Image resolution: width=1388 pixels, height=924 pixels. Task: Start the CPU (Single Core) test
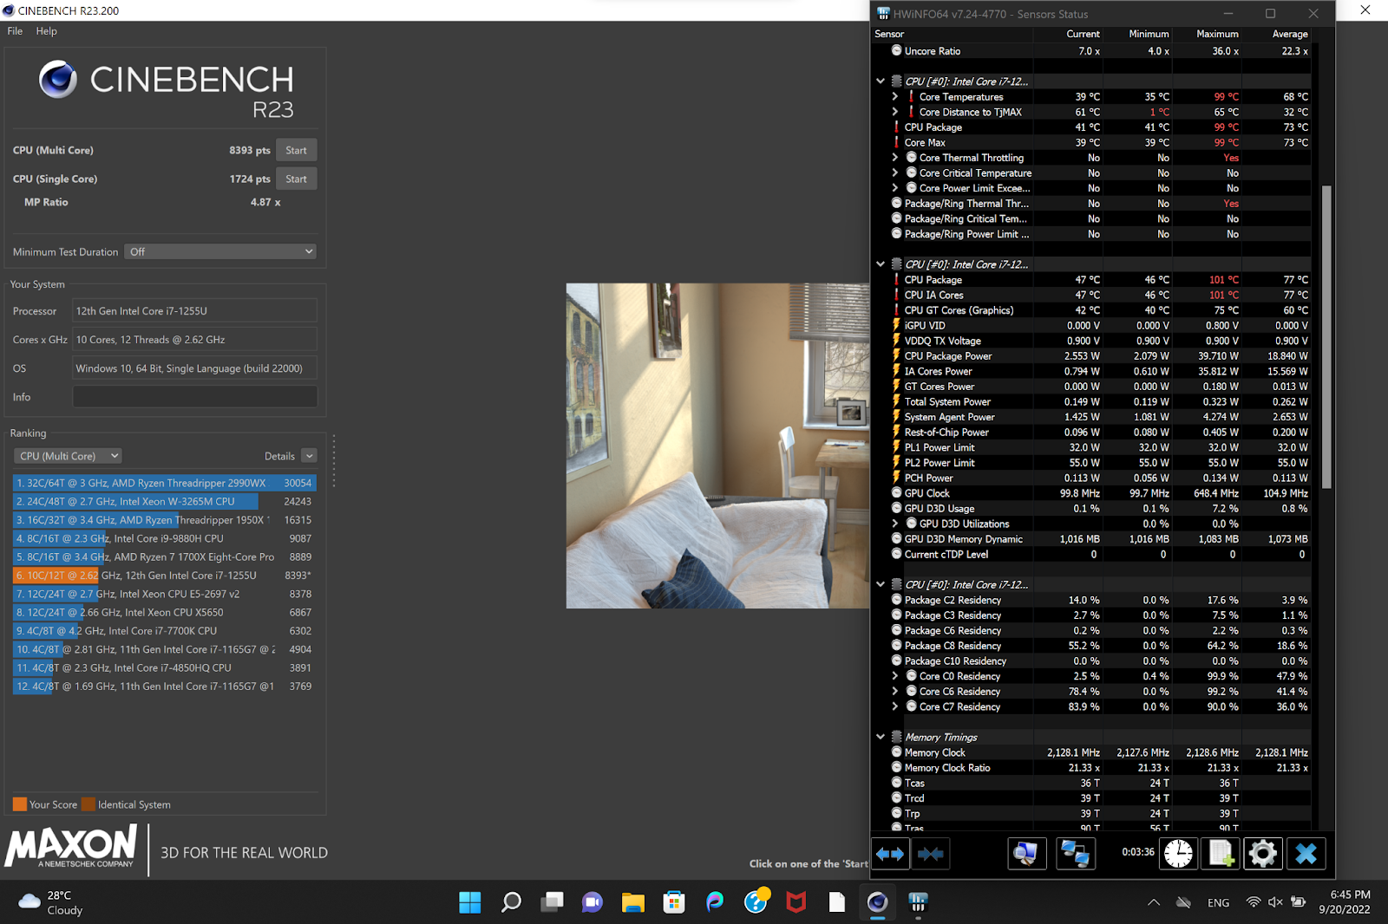(x=297, y=179)
